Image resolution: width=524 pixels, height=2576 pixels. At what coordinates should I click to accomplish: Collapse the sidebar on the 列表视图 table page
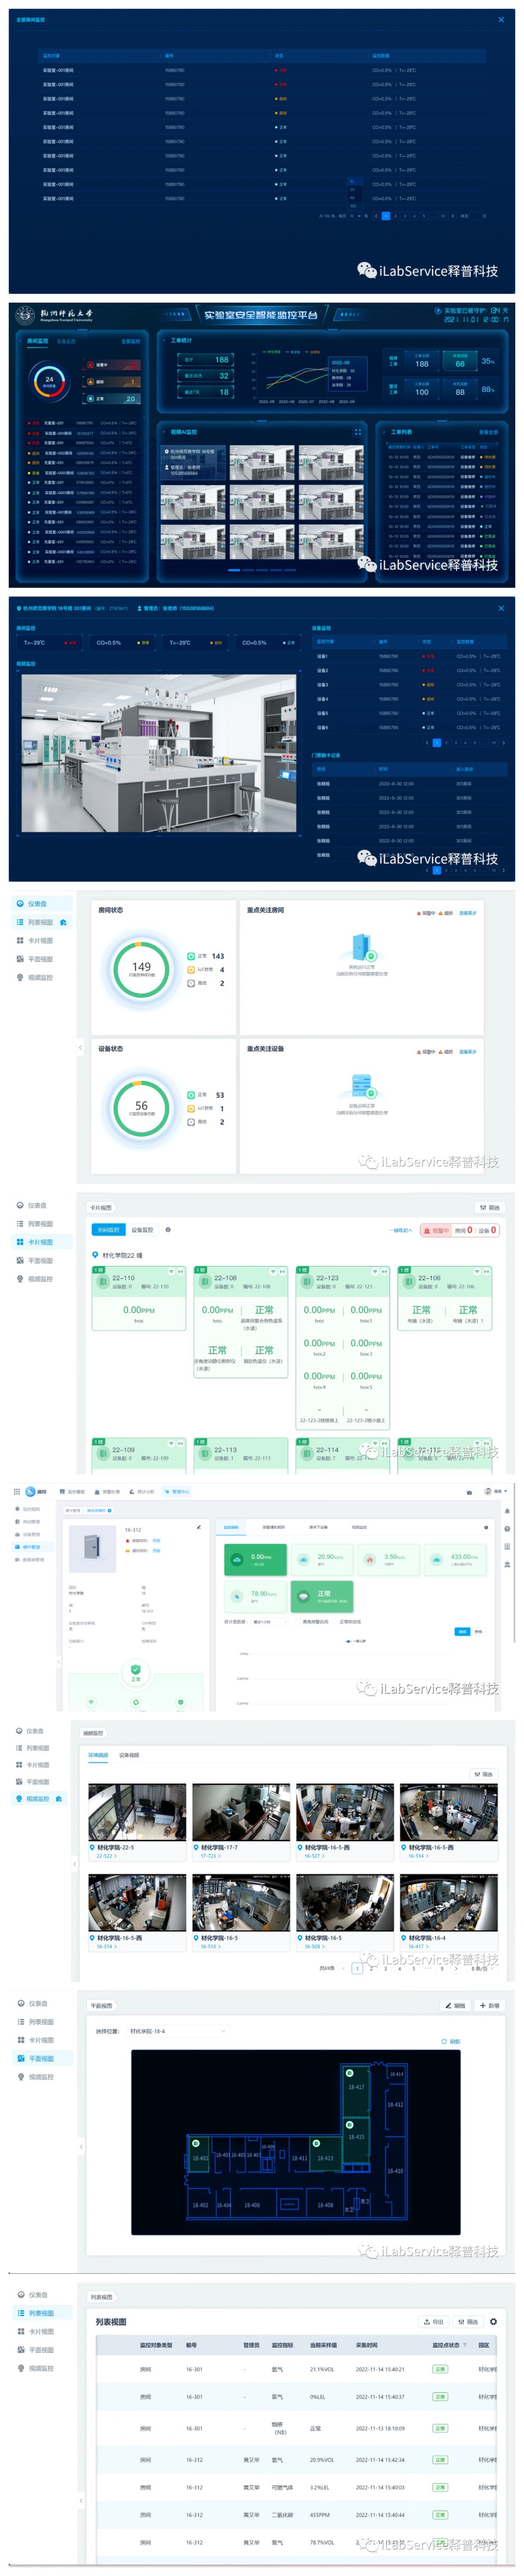81,2500
